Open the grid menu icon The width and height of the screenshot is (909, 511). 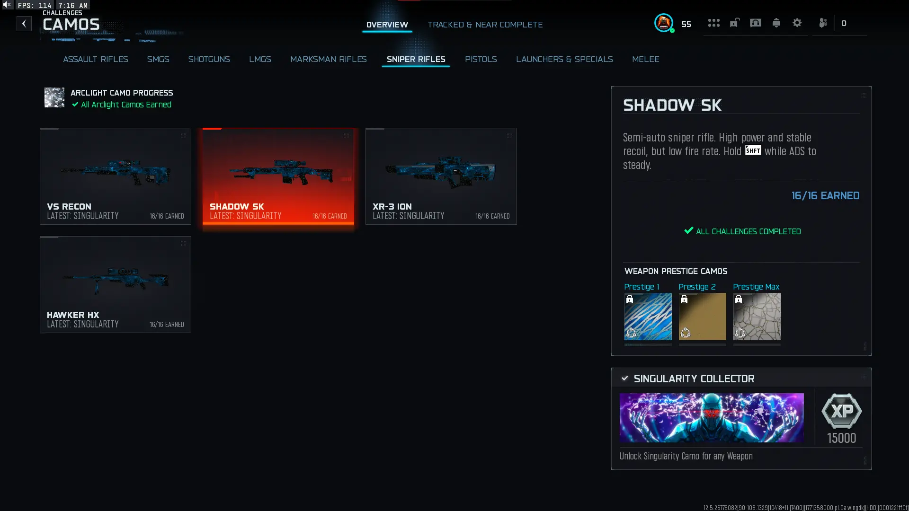[x=713, y=23]
